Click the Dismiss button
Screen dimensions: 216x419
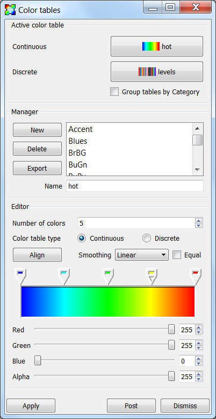pos(185,406)
